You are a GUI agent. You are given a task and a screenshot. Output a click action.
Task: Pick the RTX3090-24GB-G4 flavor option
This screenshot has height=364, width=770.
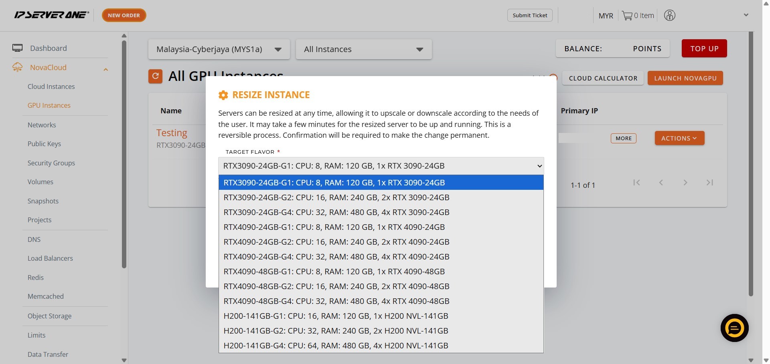point(336,212)
